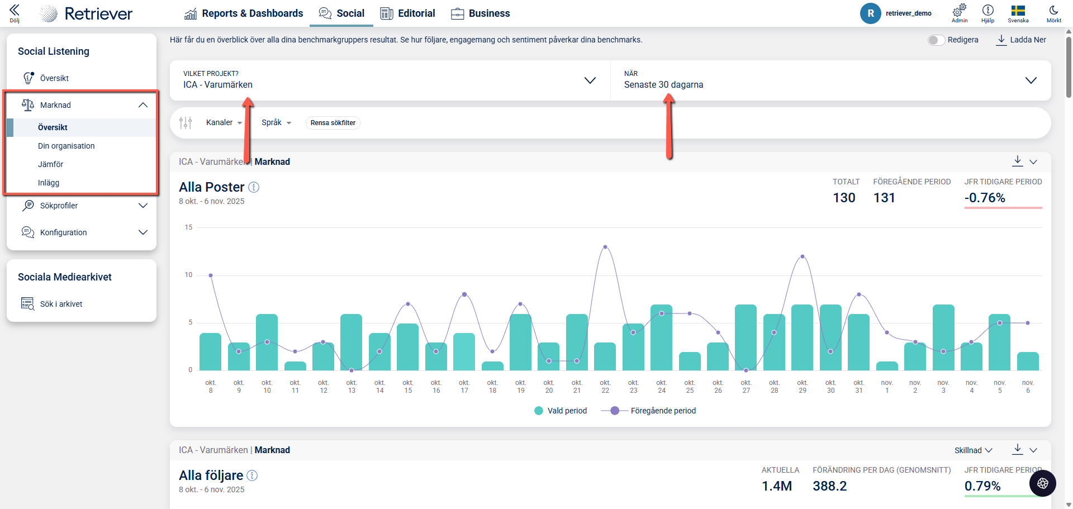The image size is (1073, 509).
Task: Switch language using the Svenska flag icon
Action: (1018, 12)
